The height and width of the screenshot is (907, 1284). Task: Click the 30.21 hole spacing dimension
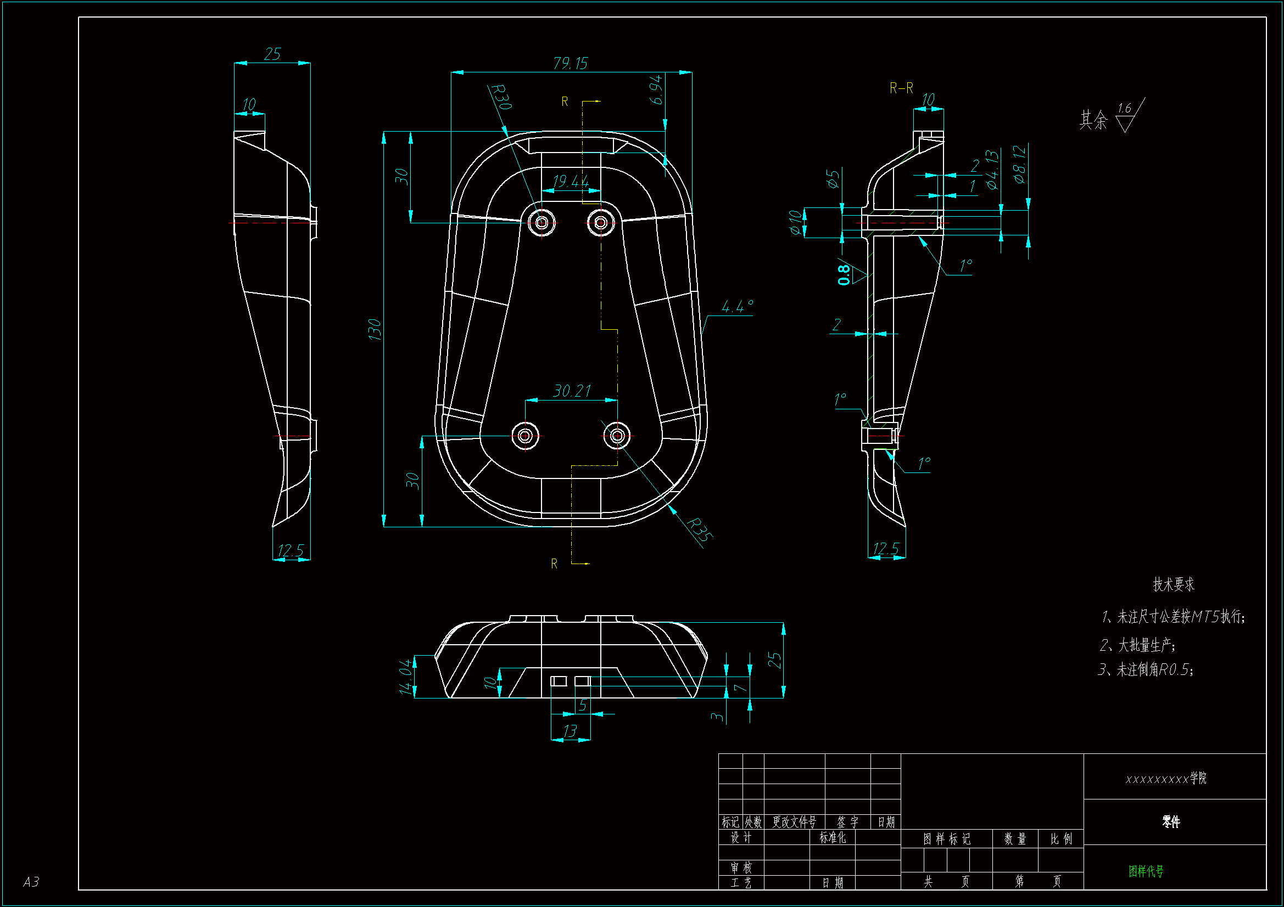[572, 391]
